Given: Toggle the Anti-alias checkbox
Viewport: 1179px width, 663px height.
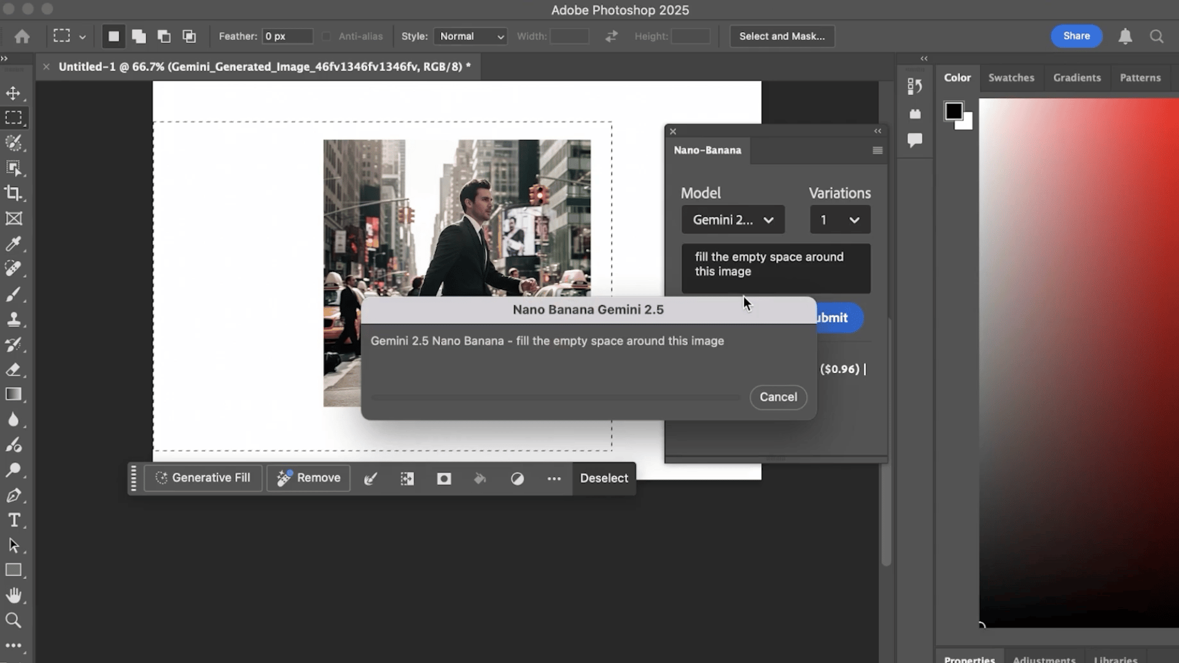Looking at the screenshot, I should (327, 36).
